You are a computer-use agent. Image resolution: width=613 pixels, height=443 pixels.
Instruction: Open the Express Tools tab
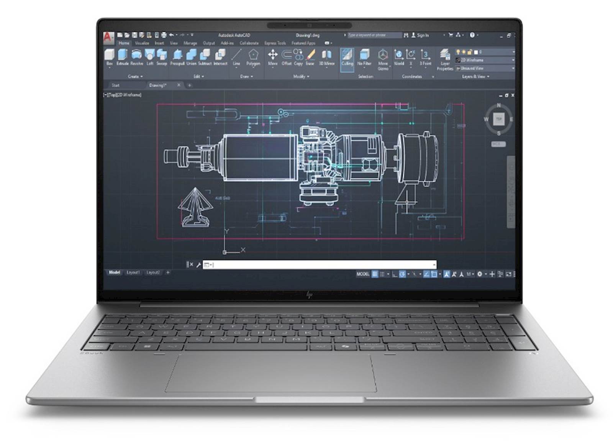click(x=275, y=43)
